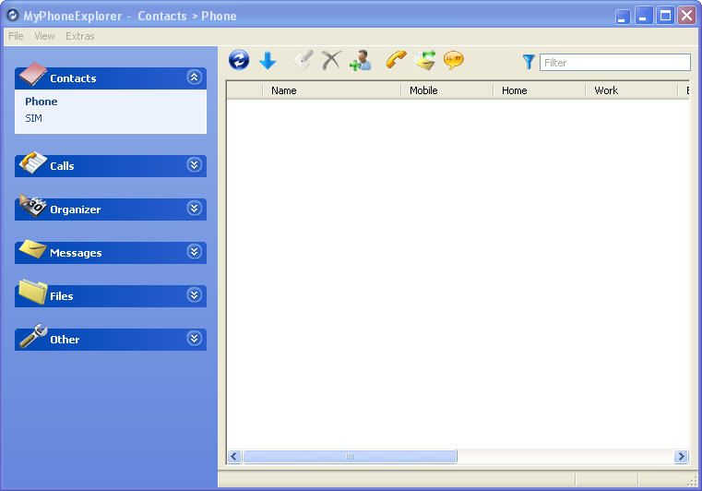Click the Calls phone notepad icon
The image size is (702, 491).
32,162
